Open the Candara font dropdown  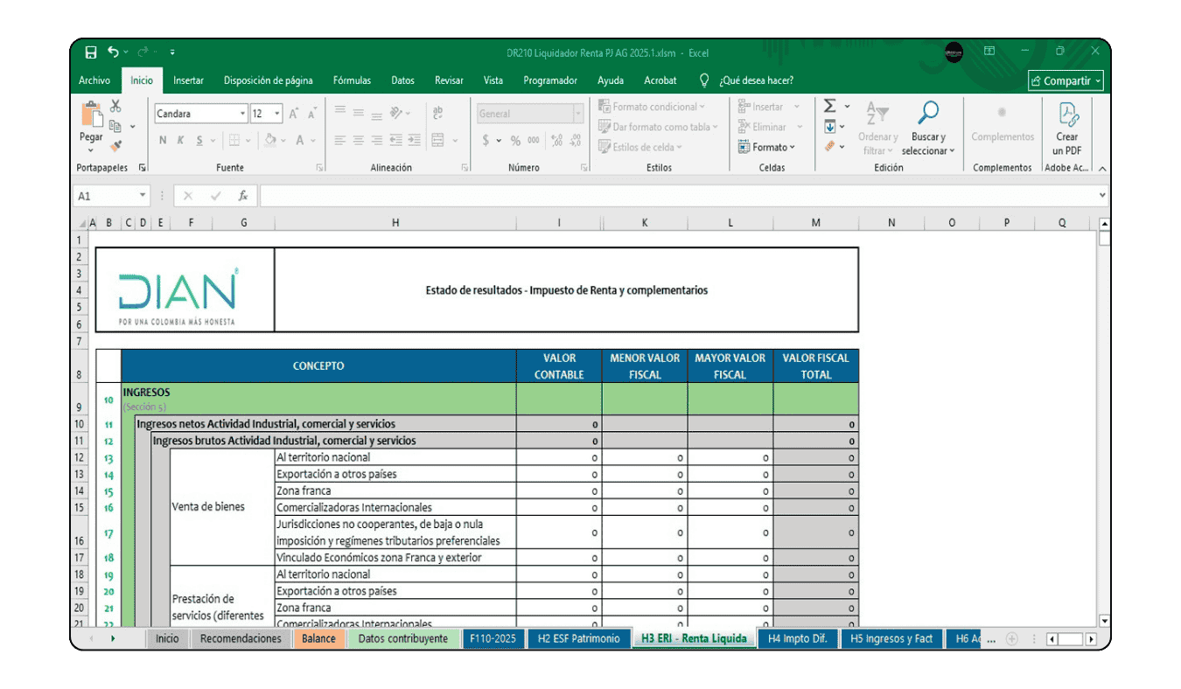pos(242,113)
